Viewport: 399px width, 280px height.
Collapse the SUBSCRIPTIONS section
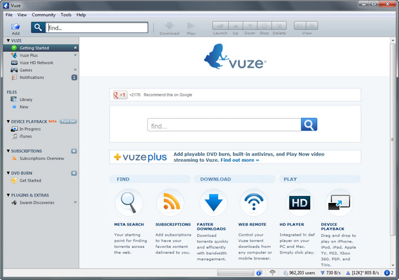pos(8,151)
